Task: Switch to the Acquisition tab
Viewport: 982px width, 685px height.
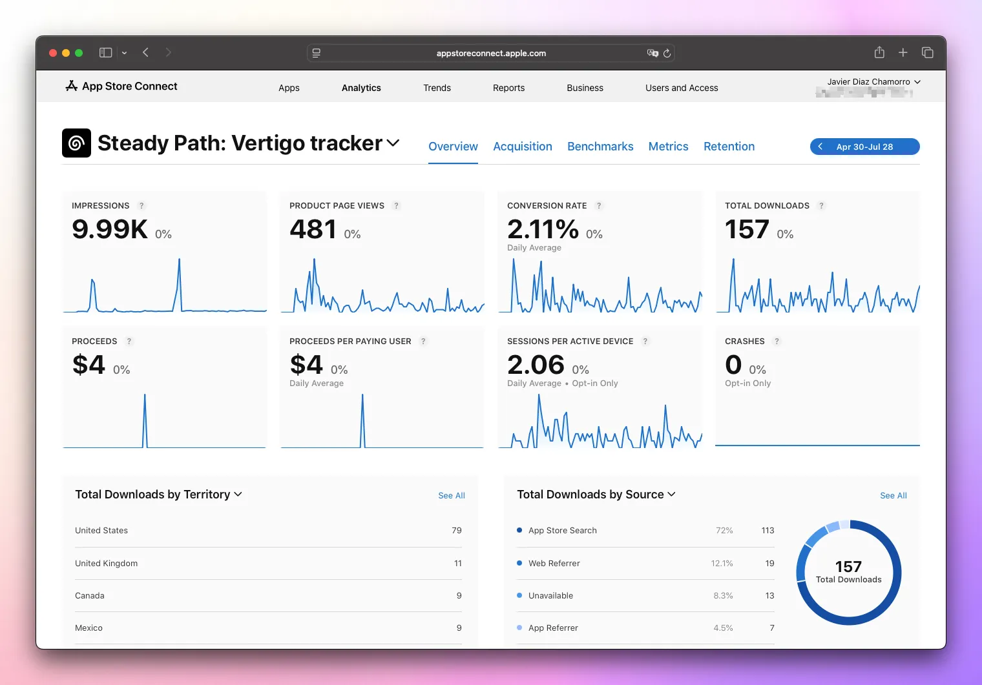Action: [522, 147]
